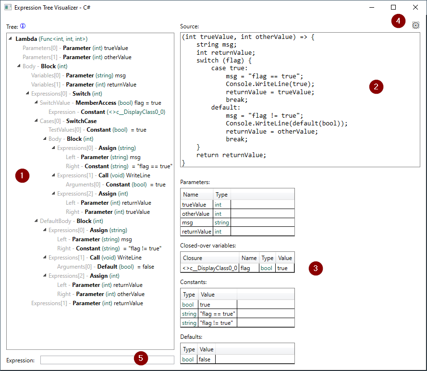This screenshot has width=427, height=371.
Task: Open settings via gear icon above Source
Action: 415,25
